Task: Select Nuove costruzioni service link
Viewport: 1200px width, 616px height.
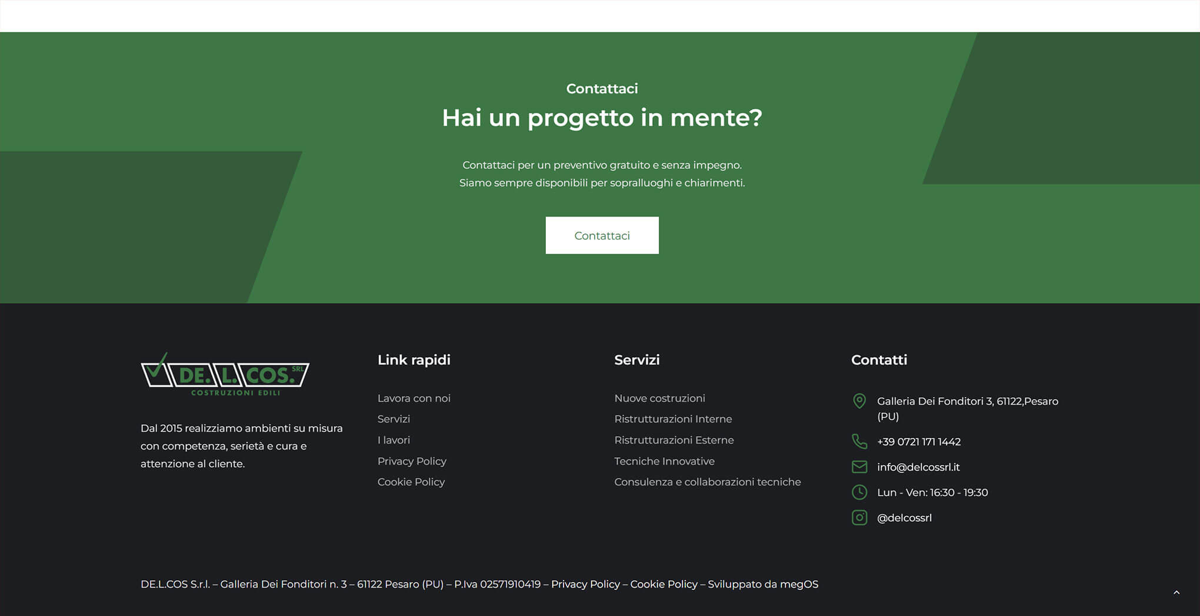Action: point(659,398)
